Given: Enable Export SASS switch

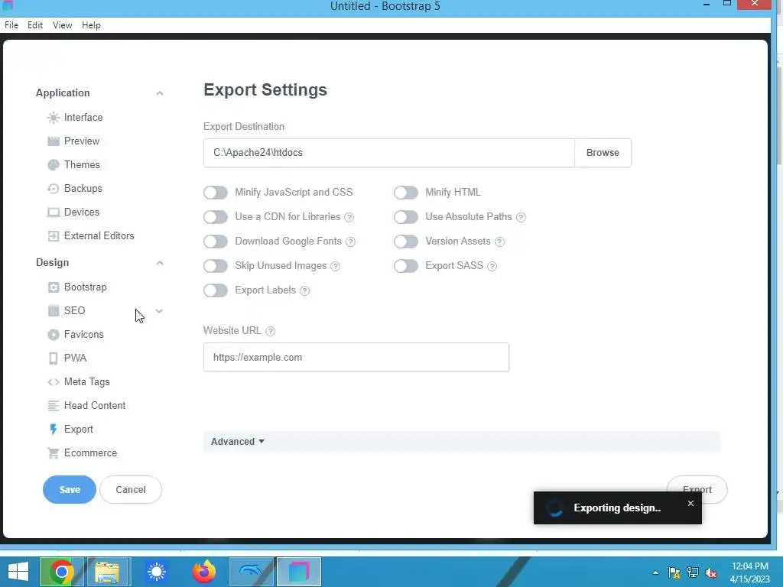Looking at the screenshot, I should pos(405,266).
